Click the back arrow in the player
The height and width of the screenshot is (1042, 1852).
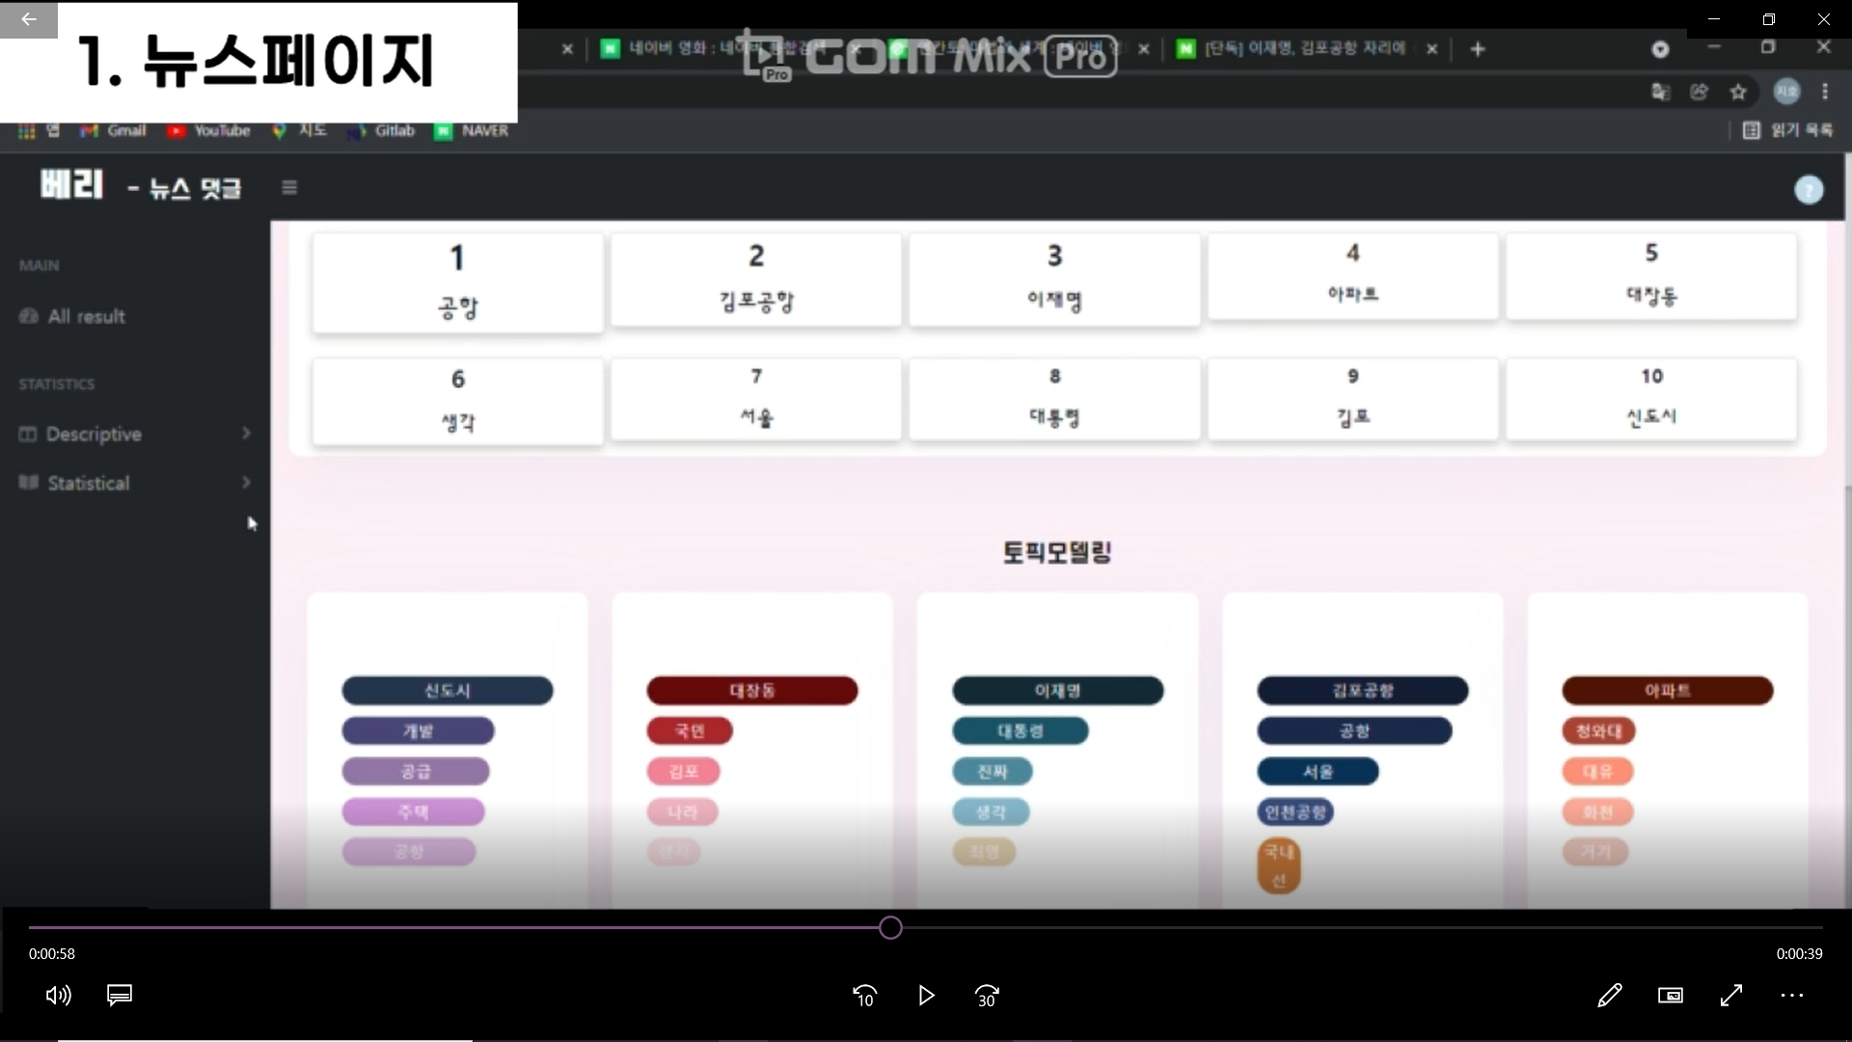pos(29,19)
